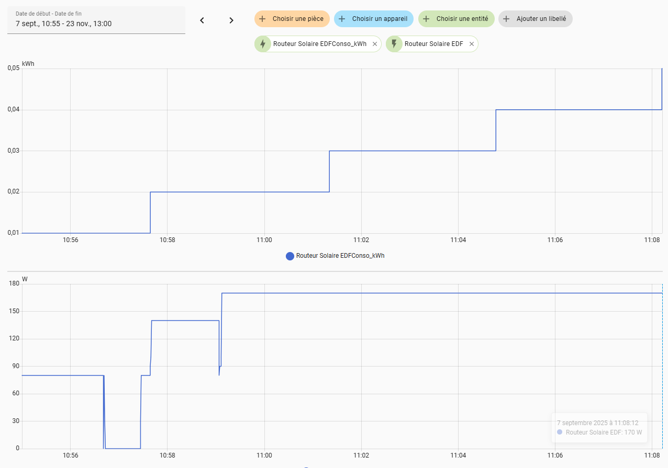Select the Routeur Solaire EDFConso_kWh chip label
Viewport: 668px width, 468px height.
(x=319, y=44)
